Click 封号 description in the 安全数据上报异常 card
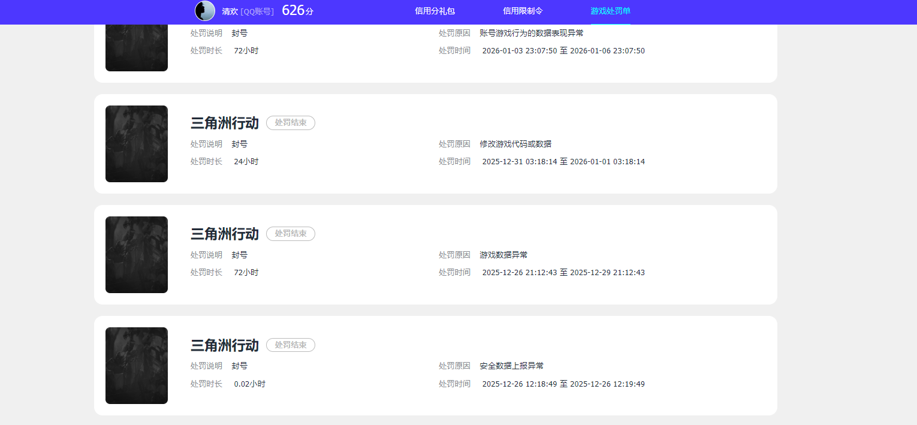Screen dimensions: 917x425 [240, 366]
